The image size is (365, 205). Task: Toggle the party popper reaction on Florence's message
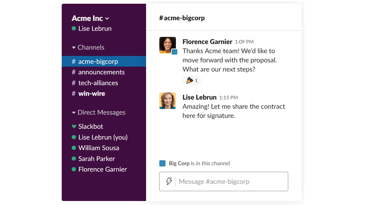(x=192, y=80)
